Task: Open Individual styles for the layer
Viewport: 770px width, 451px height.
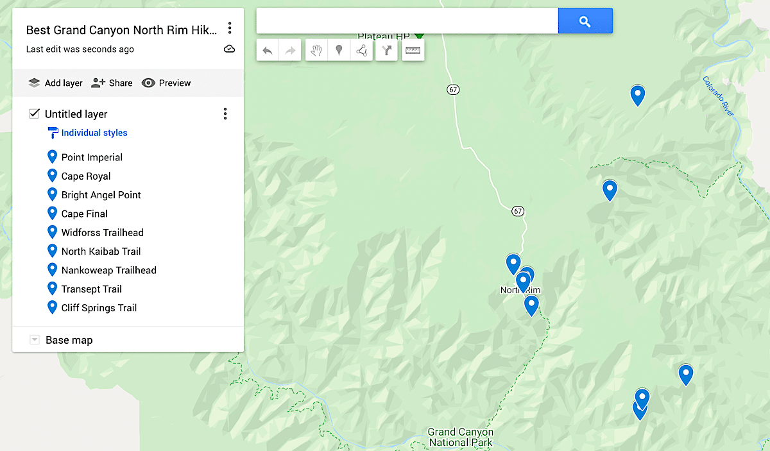Action: tap(94, 133)
